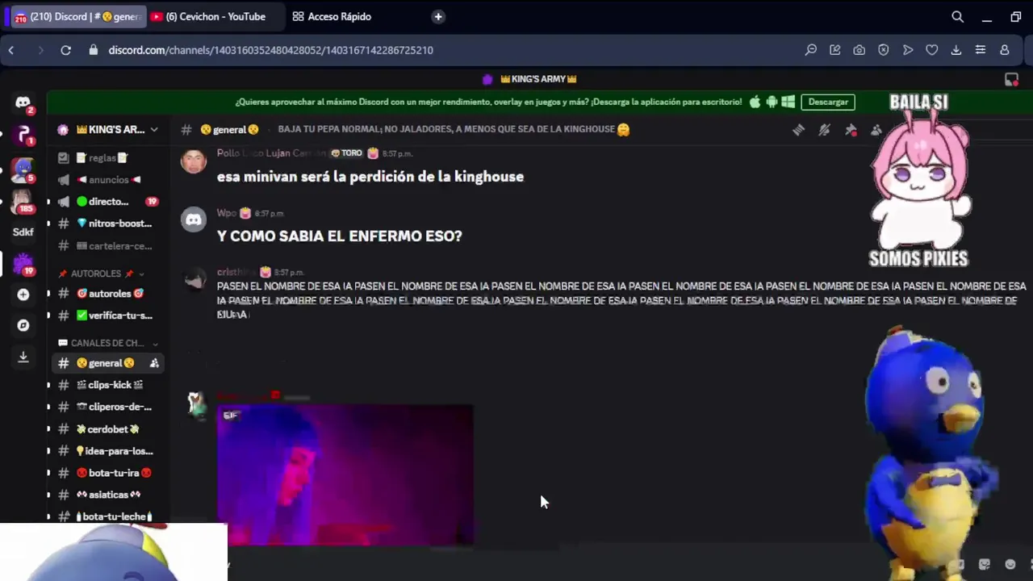Click the zoom-out magnifier icon in the address bar
The height and width of the screenshot is (581, 1033).
point(811,50)
